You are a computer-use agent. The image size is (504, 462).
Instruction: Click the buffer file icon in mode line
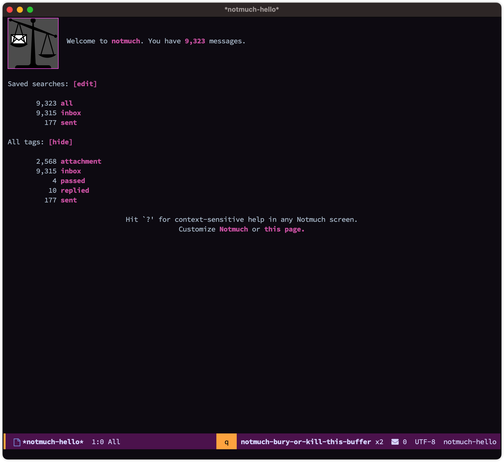pyautogui.click(x=17, y=442)
